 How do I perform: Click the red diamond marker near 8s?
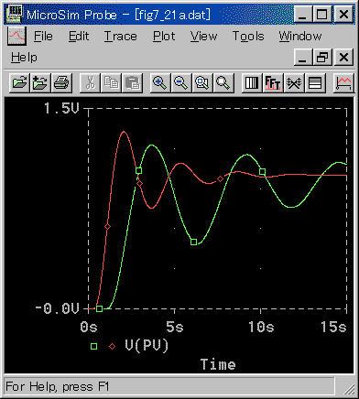click(220, 179)
